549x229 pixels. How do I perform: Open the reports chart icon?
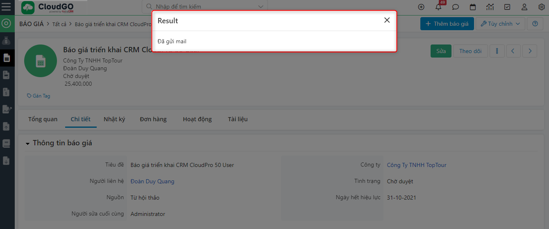click(490, 7)
